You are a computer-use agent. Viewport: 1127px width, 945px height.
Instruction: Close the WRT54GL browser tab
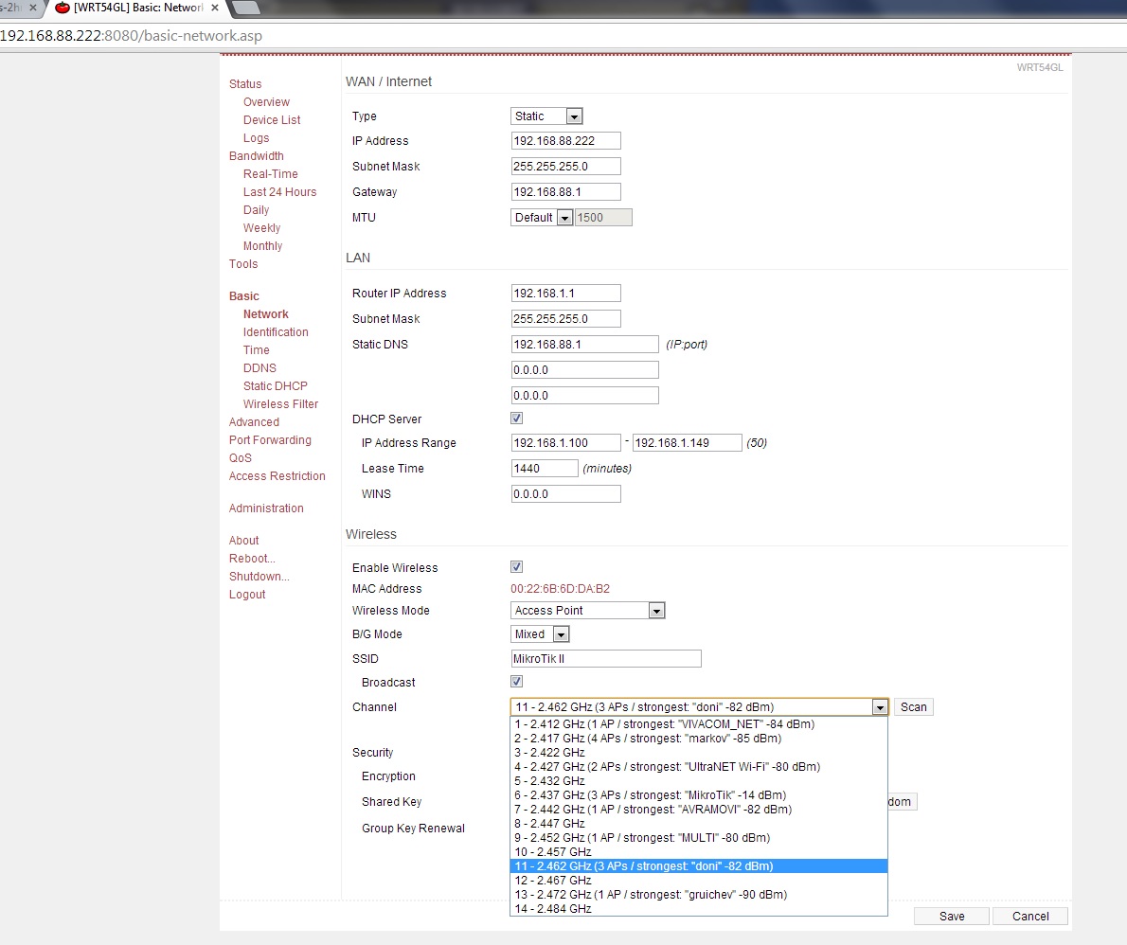tap(215, 8)
